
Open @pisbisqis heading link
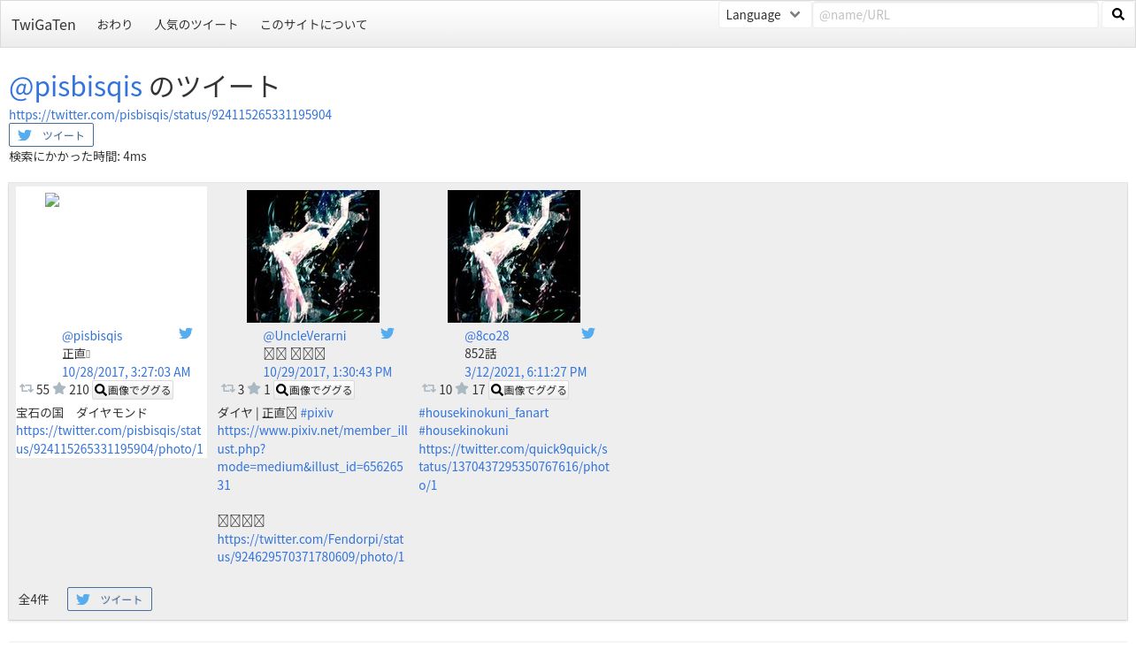(75, 86)
